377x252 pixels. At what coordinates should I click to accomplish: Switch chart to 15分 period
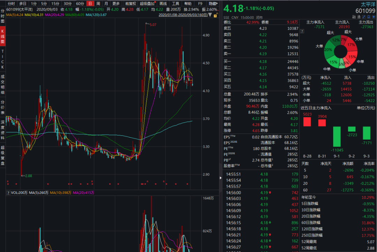[55, 3]
